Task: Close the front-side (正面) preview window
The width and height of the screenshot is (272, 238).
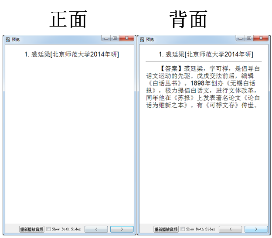Action: (127, 38)
